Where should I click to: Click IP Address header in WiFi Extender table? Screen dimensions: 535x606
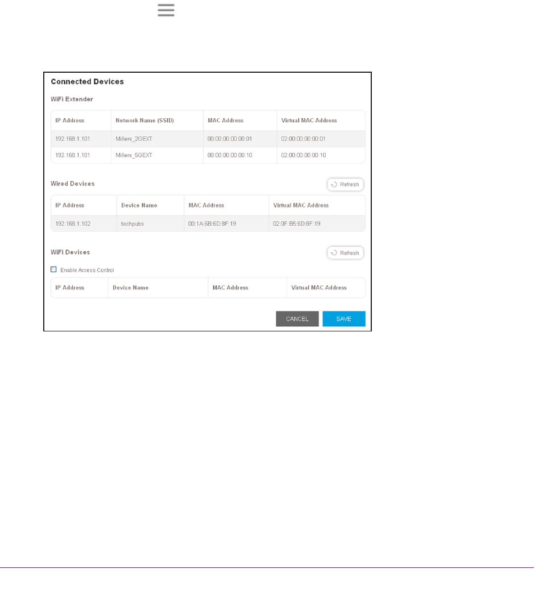pos(69,121)
